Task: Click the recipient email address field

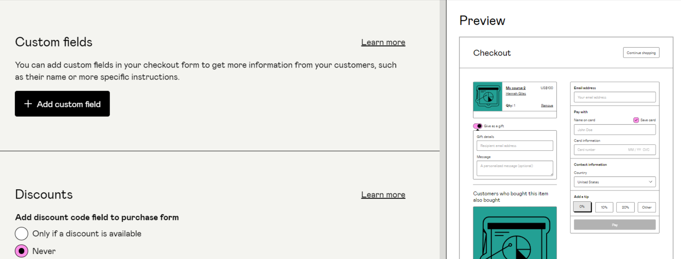Action: coord(515,146)
